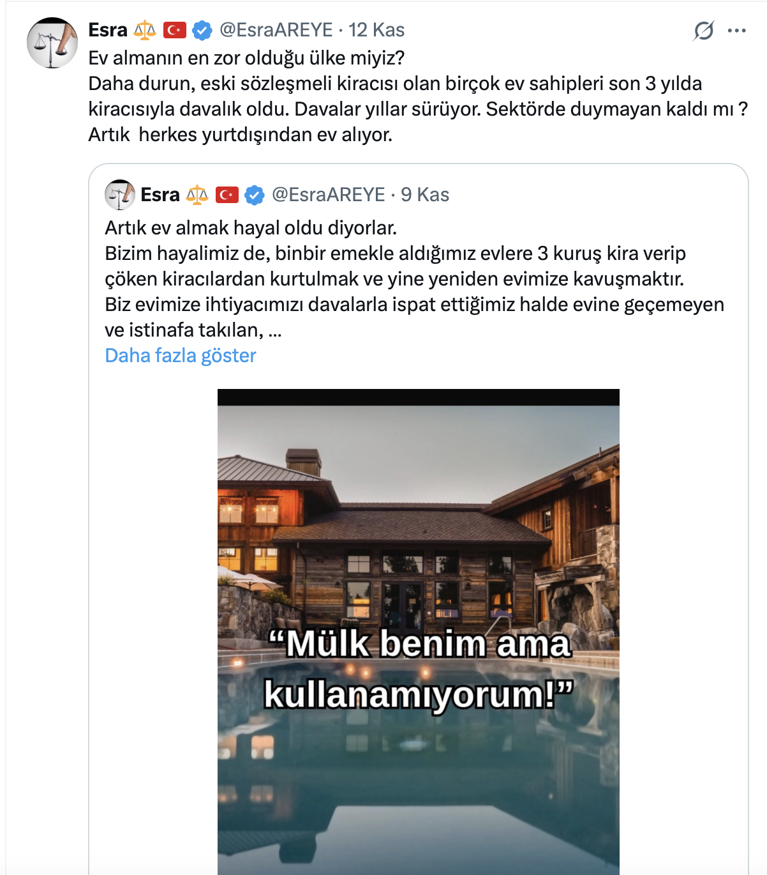767x875 pixels.
Task: Open the Grok explain icon on tweet
Action: pyautogui.click(x=703, y=31)
